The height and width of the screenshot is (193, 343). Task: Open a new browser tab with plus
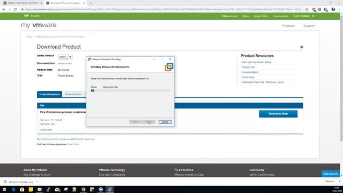91,3
